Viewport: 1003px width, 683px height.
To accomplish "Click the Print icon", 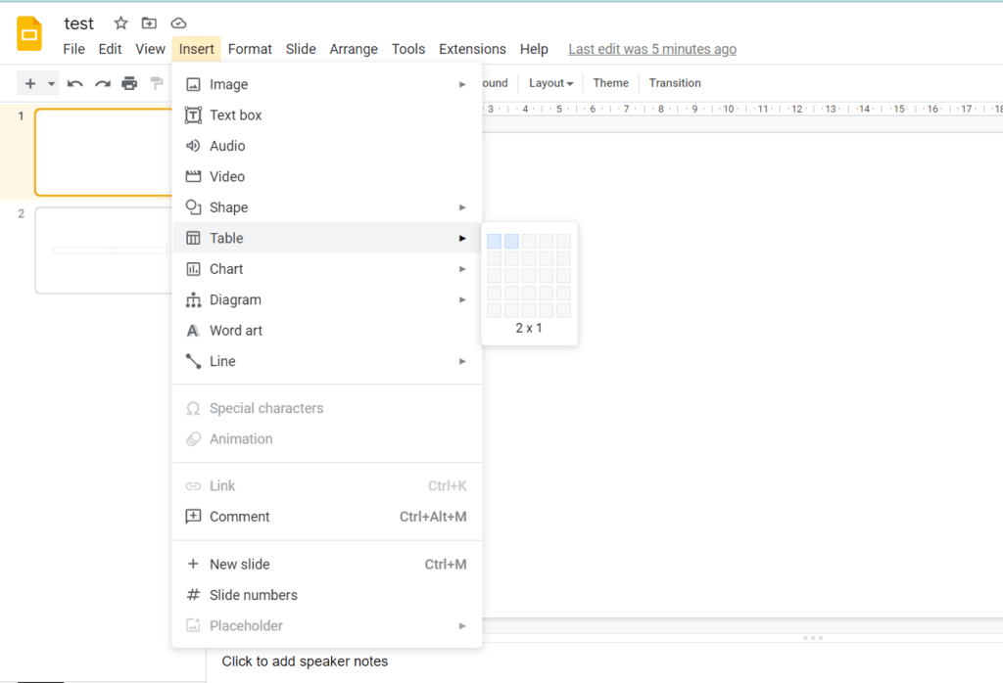I will (129, 83).
